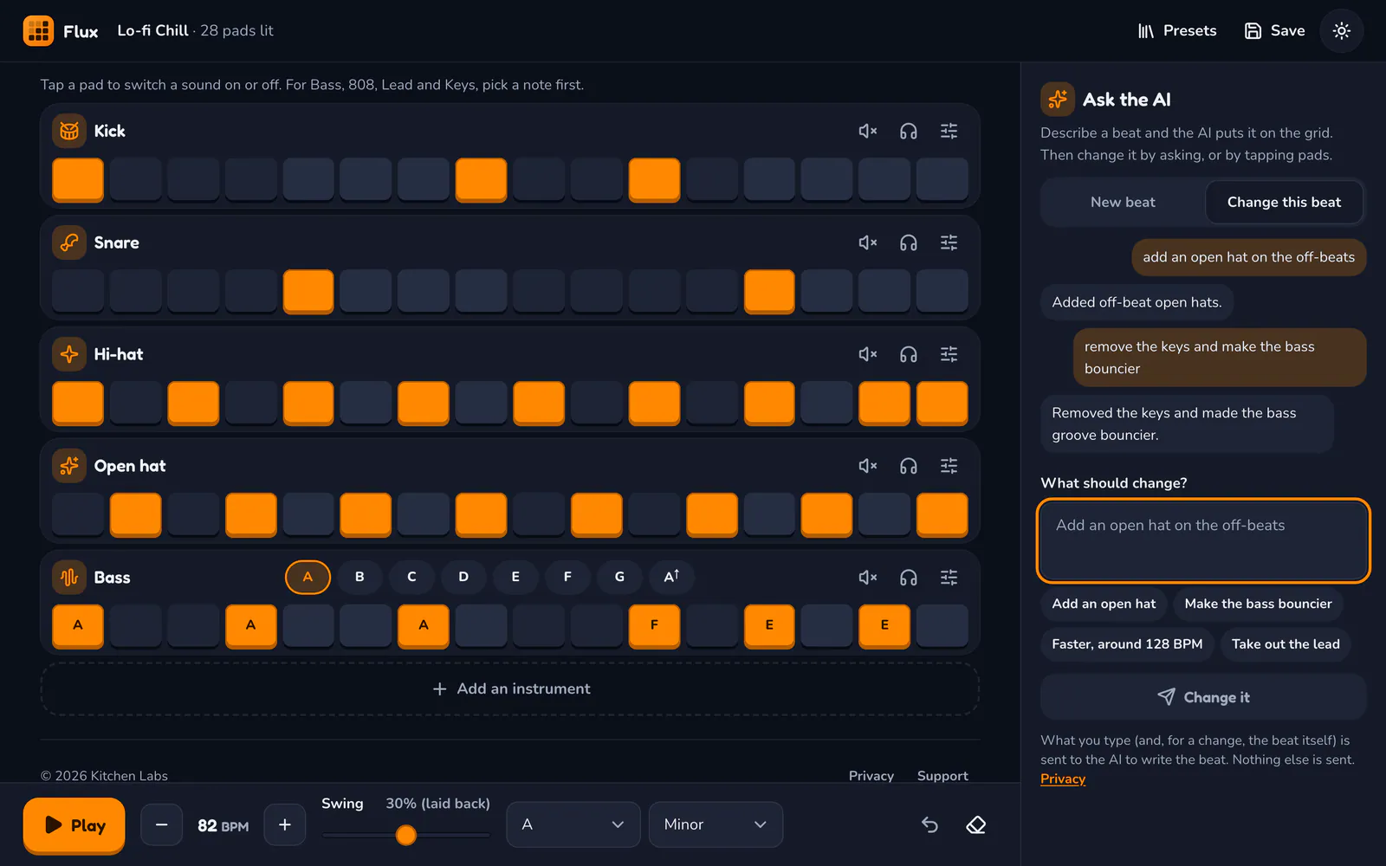Select bass note G
The width and height of the screenshot is (1386, 866).
(x=619, y=577)
